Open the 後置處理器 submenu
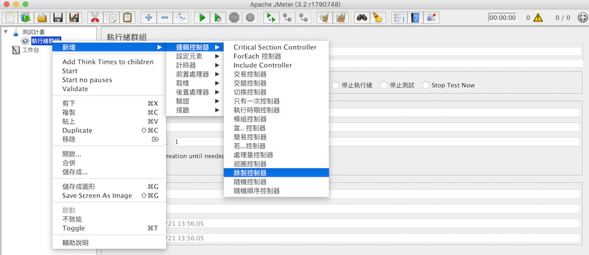Screen dimensions: 589x255 [195, 92]
